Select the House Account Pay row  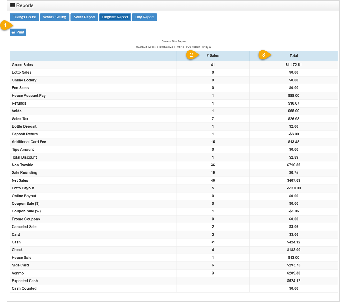click(86, 96)
